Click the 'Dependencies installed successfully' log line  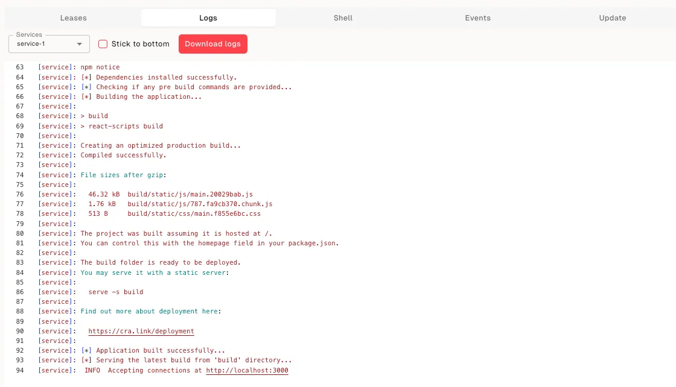[166, 77]
